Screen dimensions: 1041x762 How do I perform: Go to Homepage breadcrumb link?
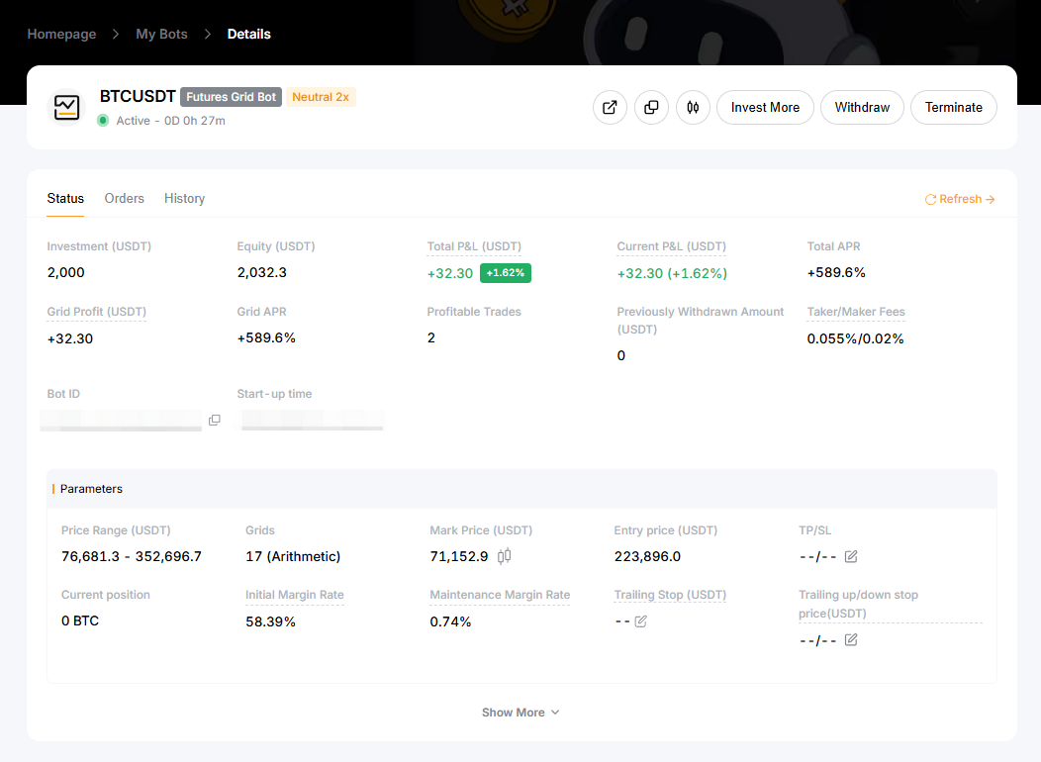[61, 34]
